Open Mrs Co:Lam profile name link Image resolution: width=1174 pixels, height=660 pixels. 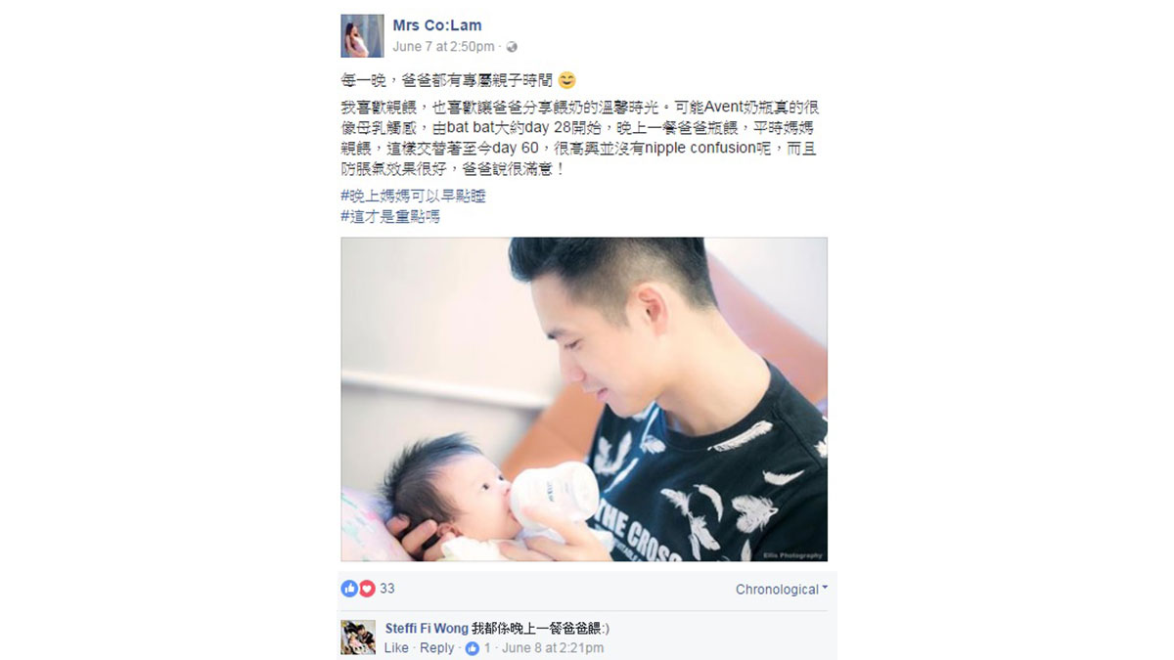[x=437, y=25]
